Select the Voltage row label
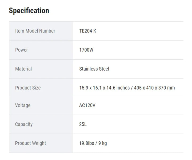The width and height of the screenshot is (192, 160). point(23,105)
